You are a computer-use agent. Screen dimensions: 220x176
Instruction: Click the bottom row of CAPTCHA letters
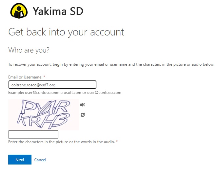[x=44, y=121]
